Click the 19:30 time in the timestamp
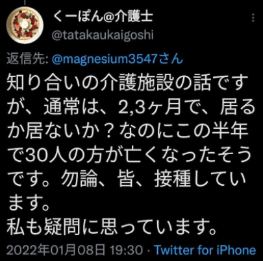 pyautogui.click(x=127, y=250)
